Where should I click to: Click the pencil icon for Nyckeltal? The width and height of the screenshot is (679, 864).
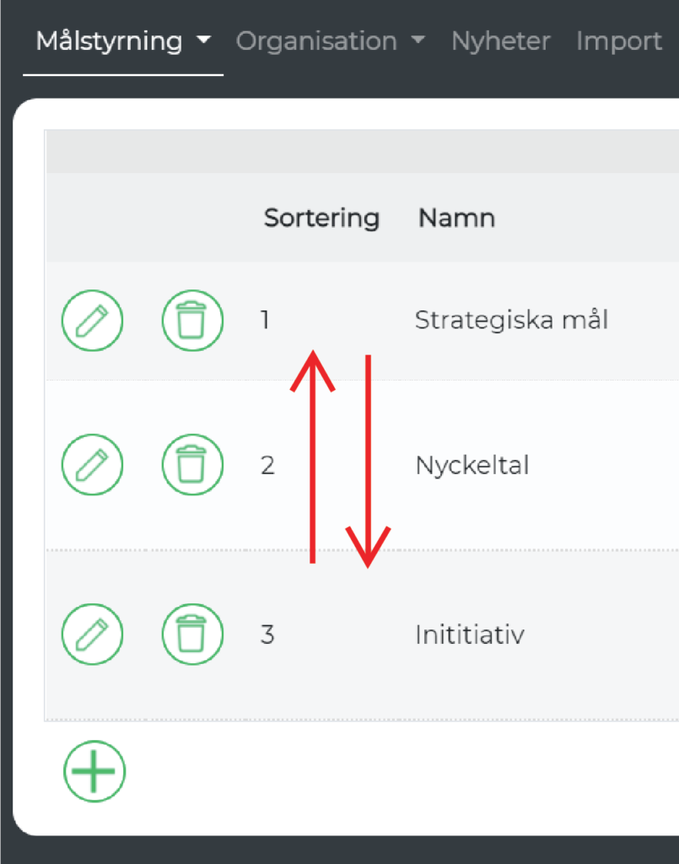click(92, 465)
